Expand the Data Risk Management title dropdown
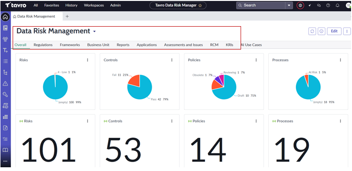Viewport: 352px width, 171px height. [94, 32]
